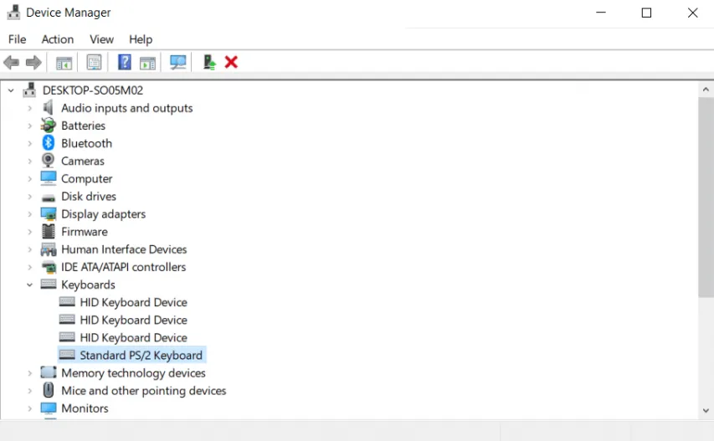Click the DESKTOP-SO05M02 computer icon
The width and height of the screenshot is (714, 441).
point(29,90)
